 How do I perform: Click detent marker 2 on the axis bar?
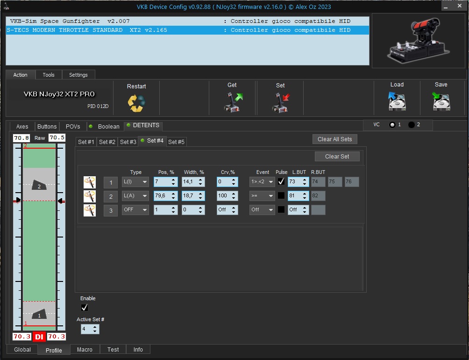point(39,186)
